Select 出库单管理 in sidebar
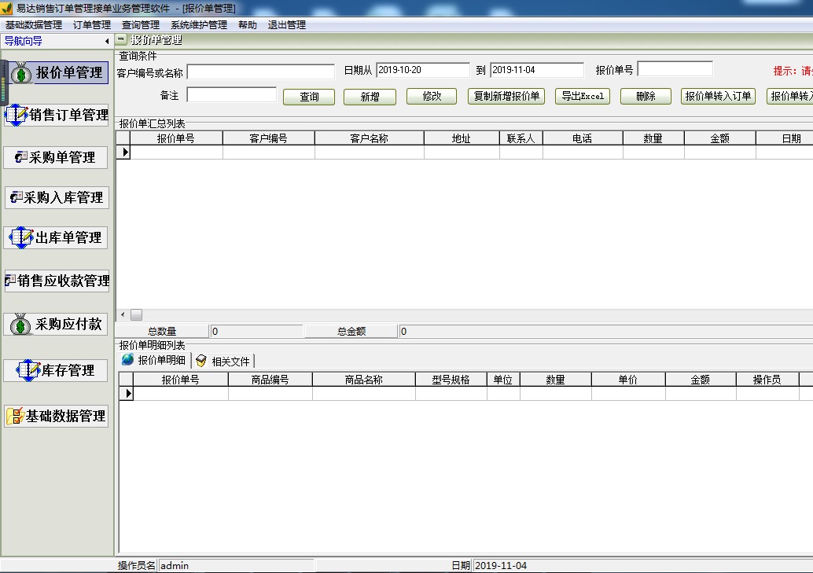 tap(57, 238)
